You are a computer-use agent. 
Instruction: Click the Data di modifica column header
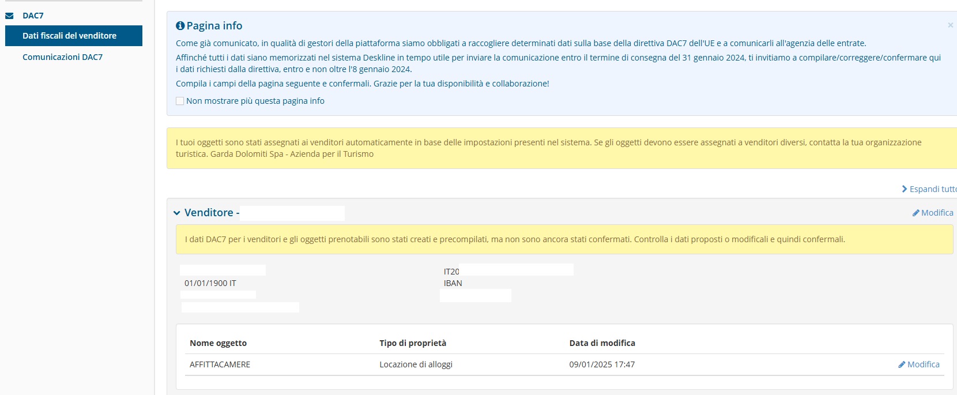(602, 343)
